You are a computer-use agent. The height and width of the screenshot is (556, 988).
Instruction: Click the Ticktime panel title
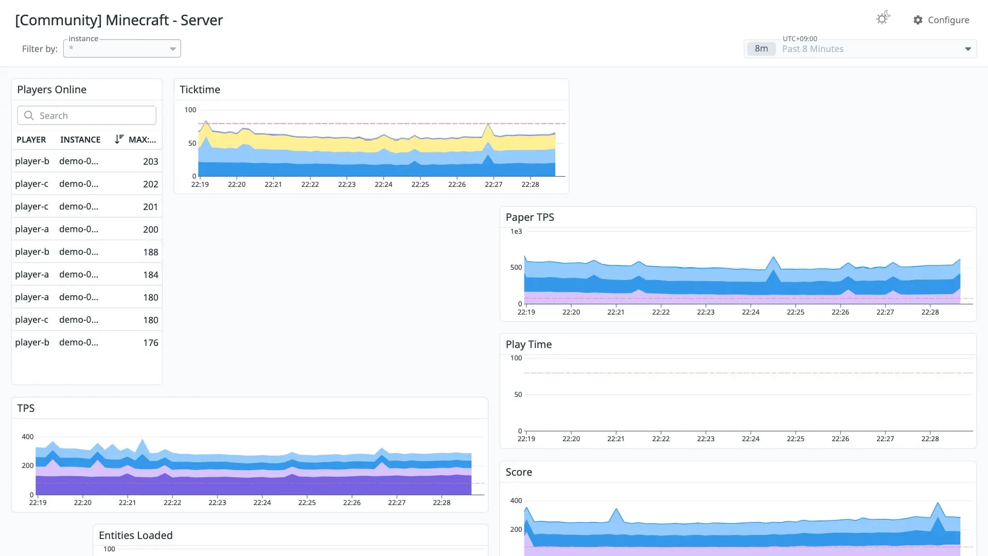click(x=200, y=90)
